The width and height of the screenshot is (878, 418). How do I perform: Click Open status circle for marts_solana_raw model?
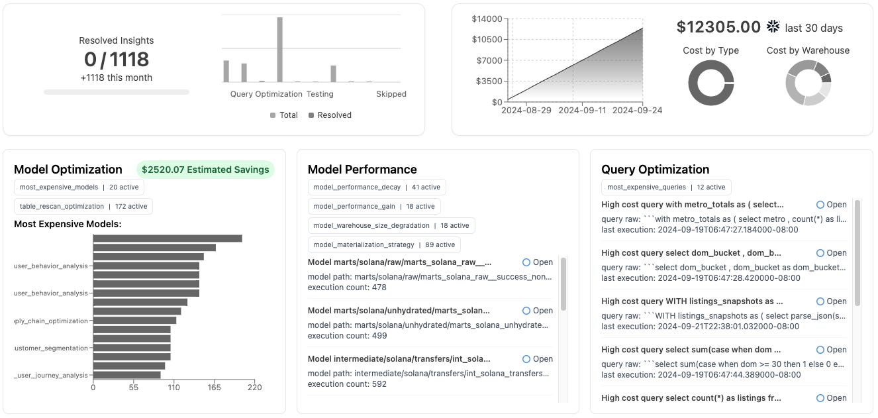(526, 262)
